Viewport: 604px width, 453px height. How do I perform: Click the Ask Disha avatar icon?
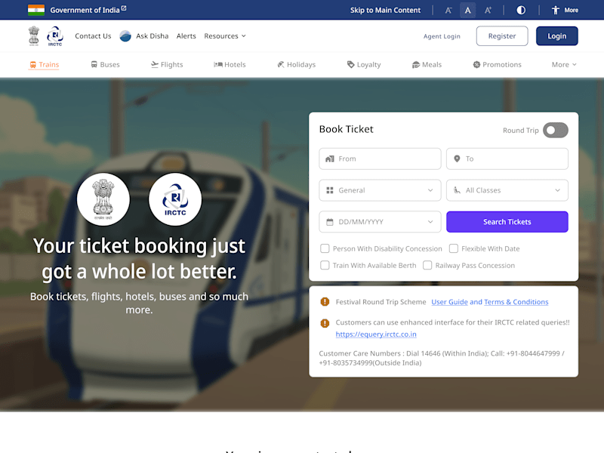(x=125, y=35)
